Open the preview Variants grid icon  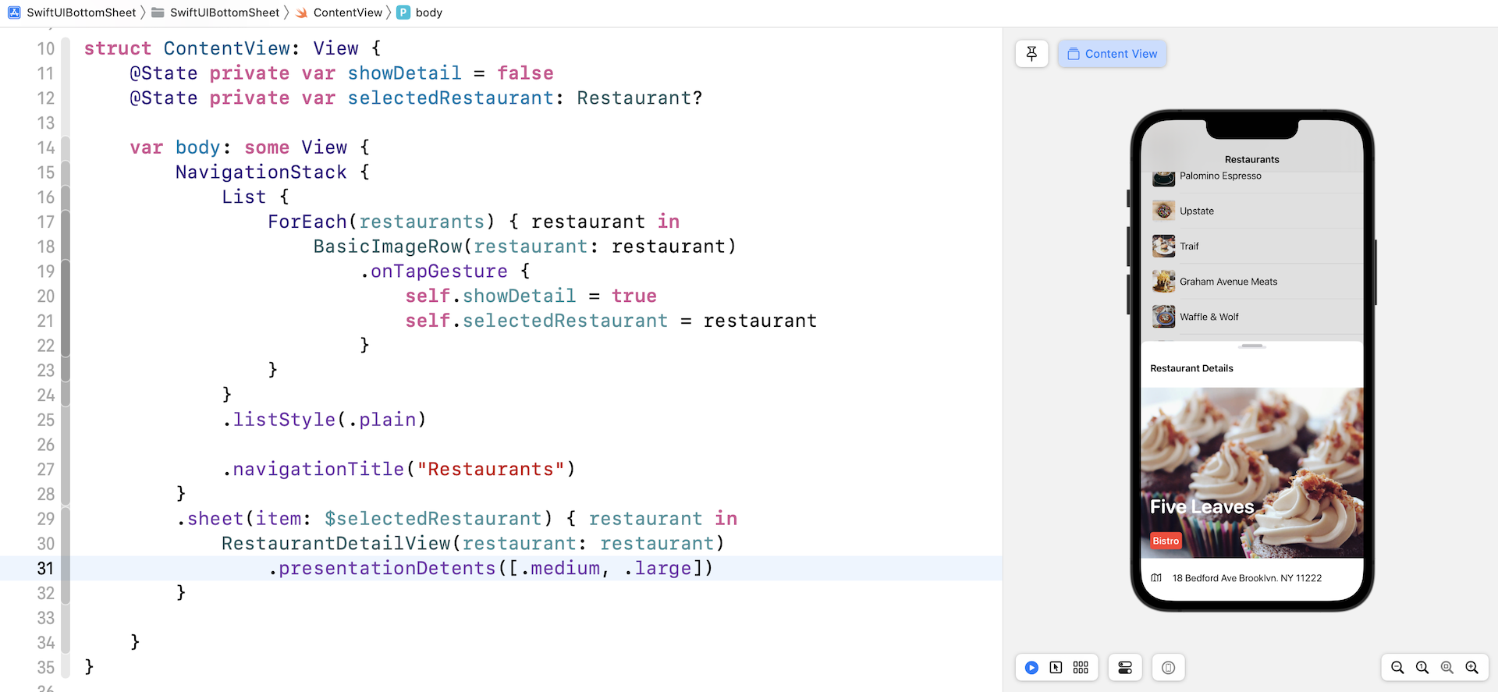click(x=1081, y=668)
